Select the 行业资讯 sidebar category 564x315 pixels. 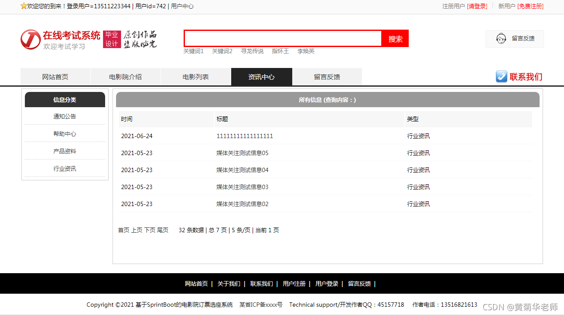coord(65,169)
